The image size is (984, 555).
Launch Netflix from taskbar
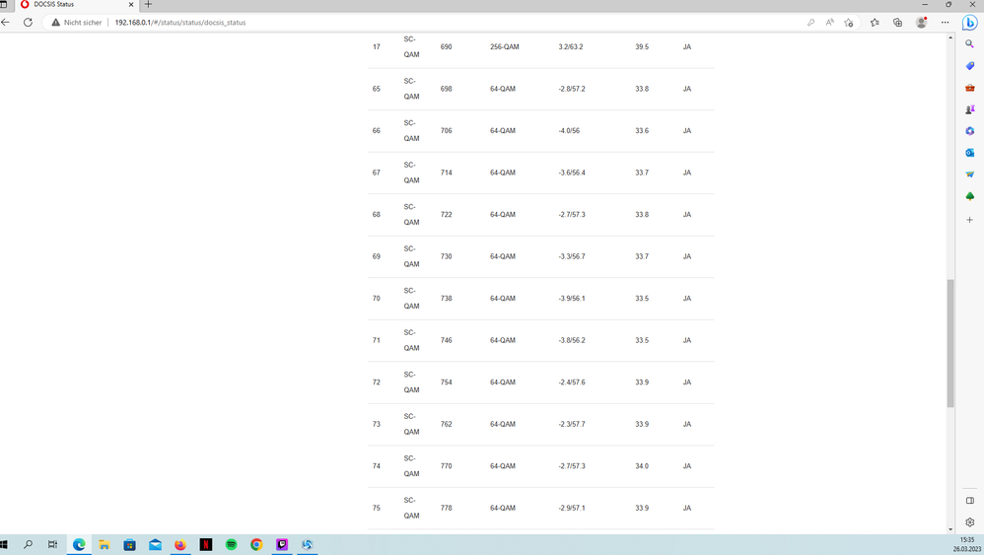click(206, 544)
